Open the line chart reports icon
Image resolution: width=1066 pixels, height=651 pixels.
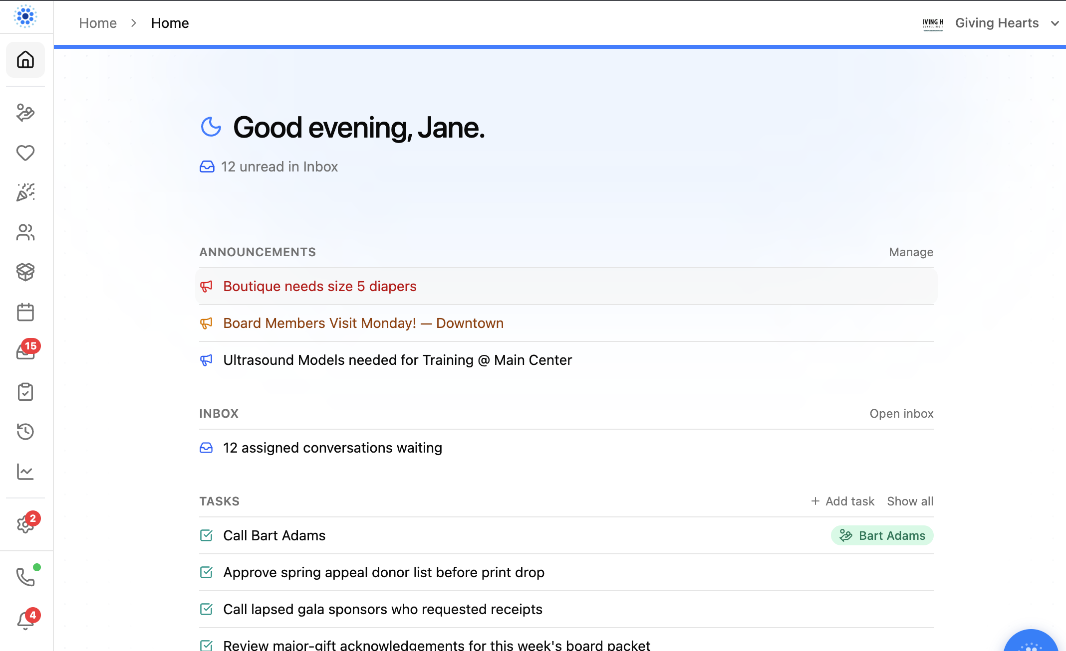coord(25,472)
